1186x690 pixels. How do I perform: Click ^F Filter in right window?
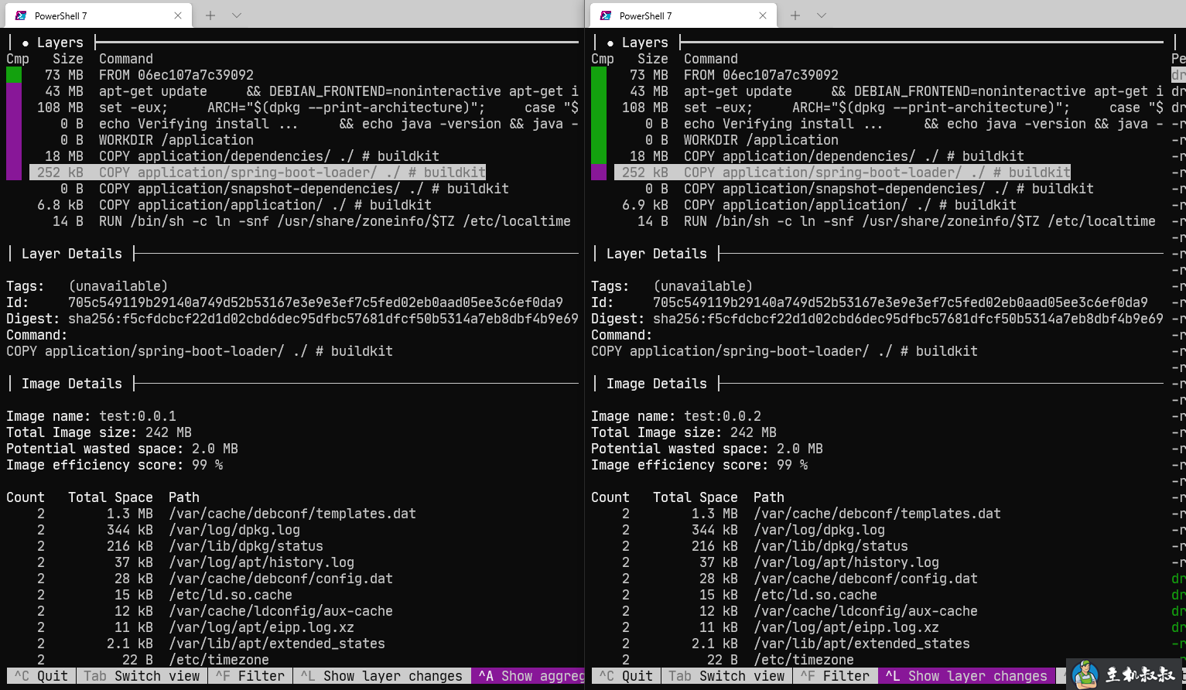(x=835, y=676)
